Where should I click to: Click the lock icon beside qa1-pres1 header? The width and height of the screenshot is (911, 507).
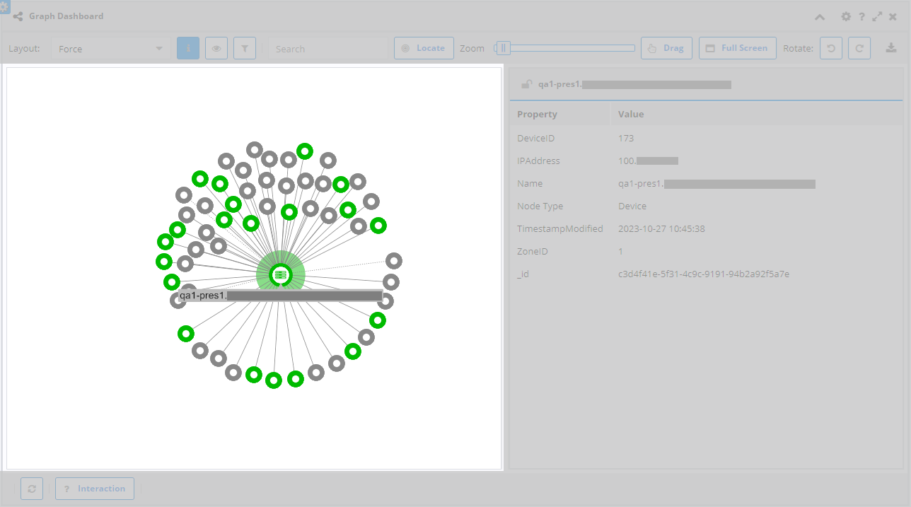point(526,83)
